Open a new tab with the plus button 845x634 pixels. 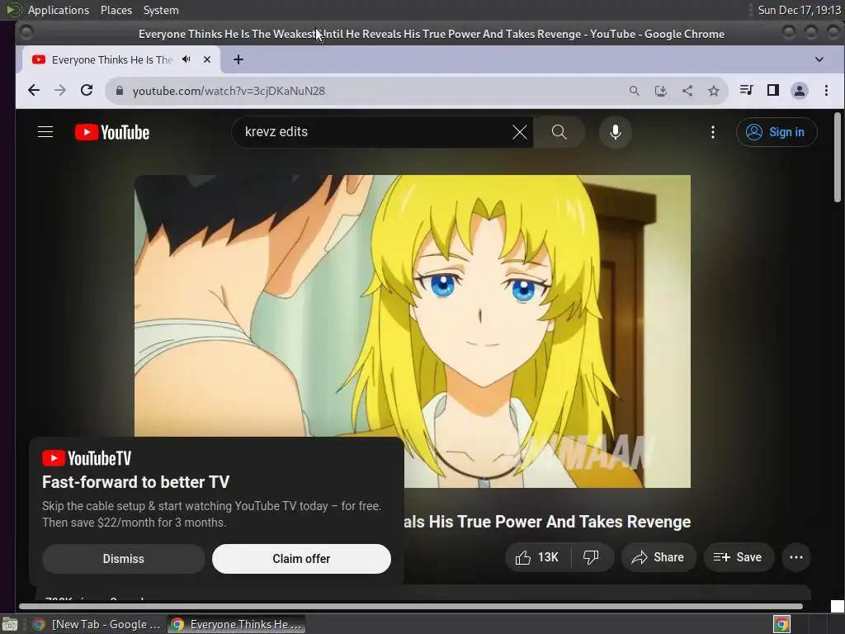point(238,59)
